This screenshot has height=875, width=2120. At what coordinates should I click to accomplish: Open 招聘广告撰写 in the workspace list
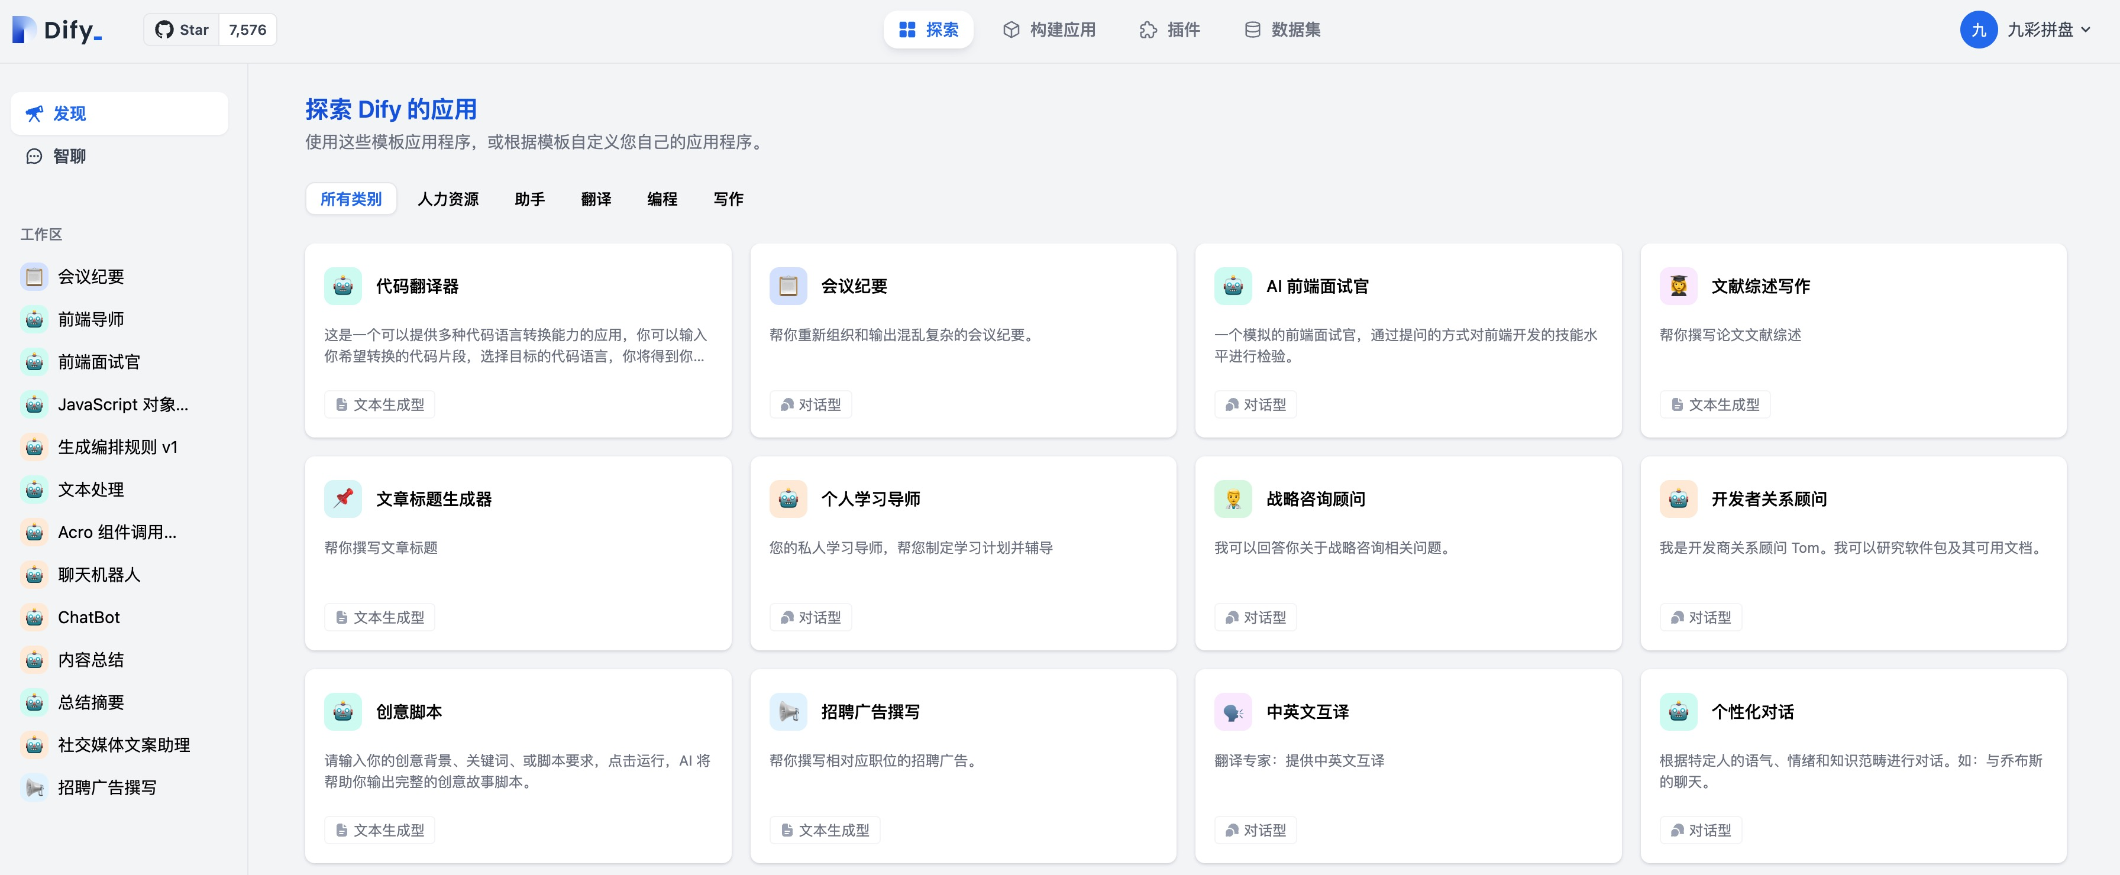(x=107, y=787)
